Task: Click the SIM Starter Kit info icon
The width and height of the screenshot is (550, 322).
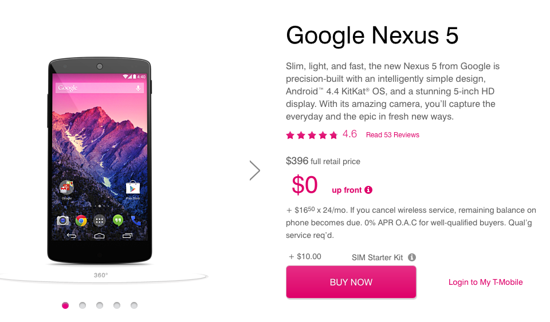Action: [412, 257]
